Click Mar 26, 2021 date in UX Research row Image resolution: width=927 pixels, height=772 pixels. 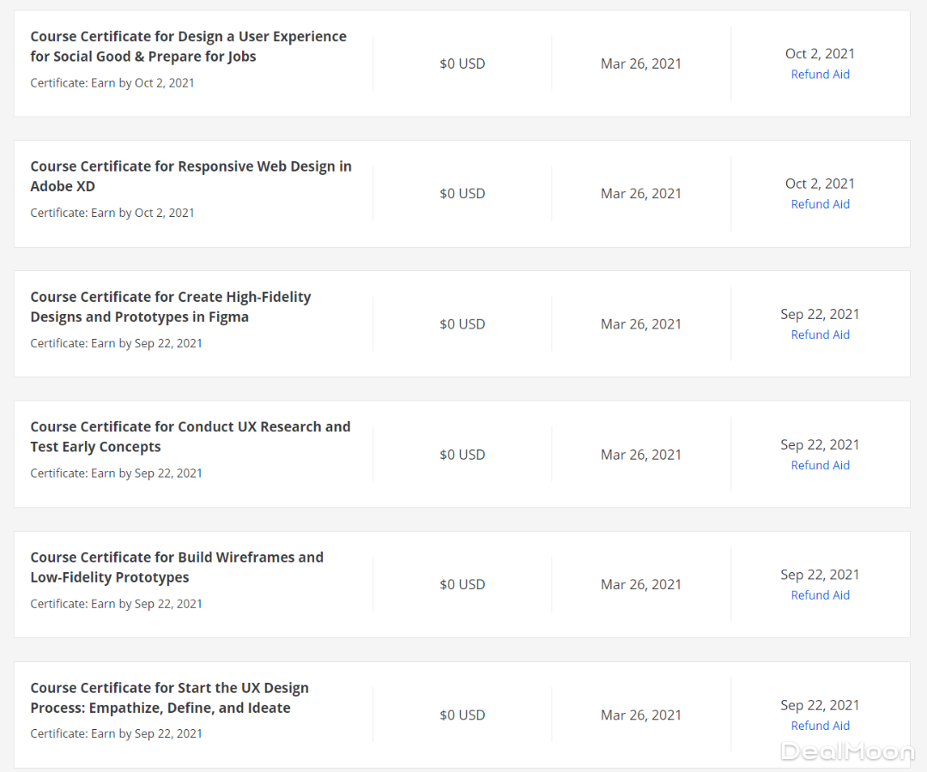click(x=640, y=455)
